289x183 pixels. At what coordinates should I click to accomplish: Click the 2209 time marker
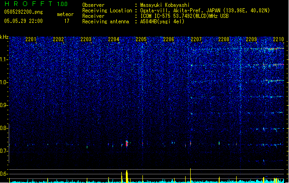point(251,39)
